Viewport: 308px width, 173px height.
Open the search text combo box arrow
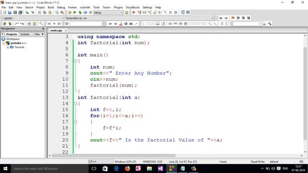click(x=104, y=24)
